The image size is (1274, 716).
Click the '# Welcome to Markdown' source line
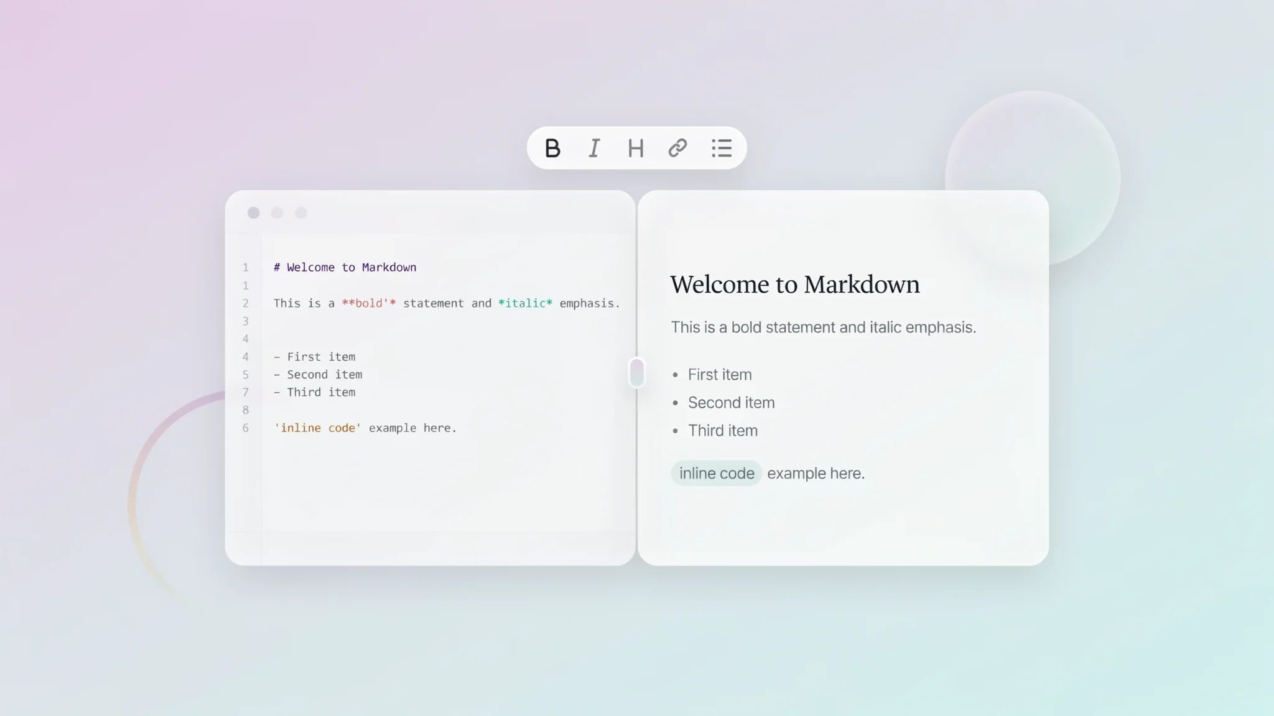(345, 267)
